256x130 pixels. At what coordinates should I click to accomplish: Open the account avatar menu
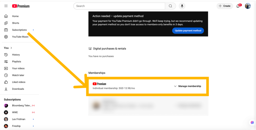(248, 6)
